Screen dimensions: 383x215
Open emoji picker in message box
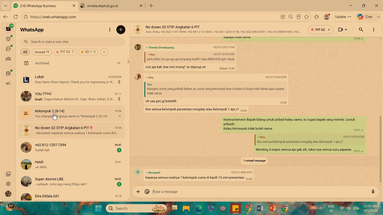(147, 192)
